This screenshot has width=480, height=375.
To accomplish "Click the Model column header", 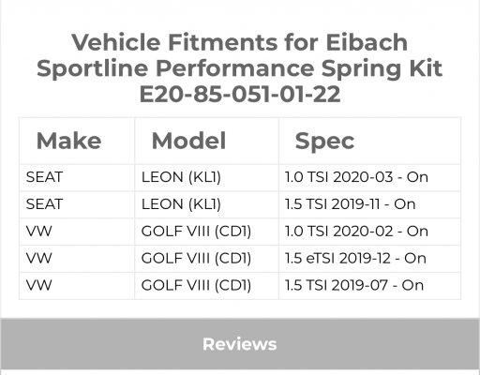I will click(x=188, y=141).
